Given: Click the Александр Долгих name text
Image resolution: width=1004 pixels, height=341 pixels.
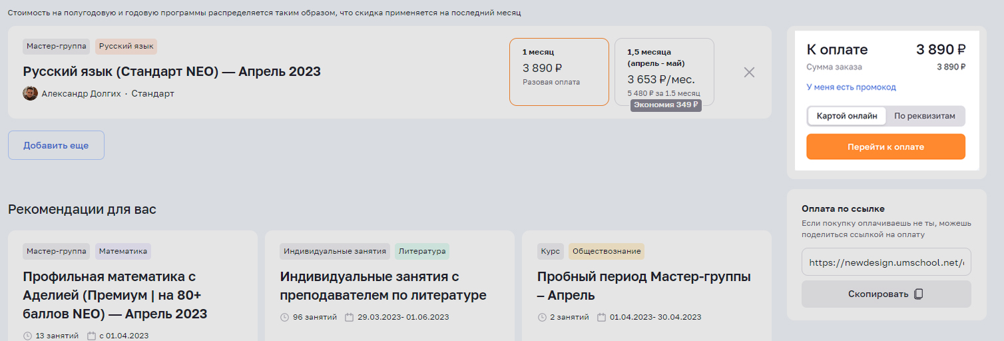Looking at the screenshot, I should (81, 93).
